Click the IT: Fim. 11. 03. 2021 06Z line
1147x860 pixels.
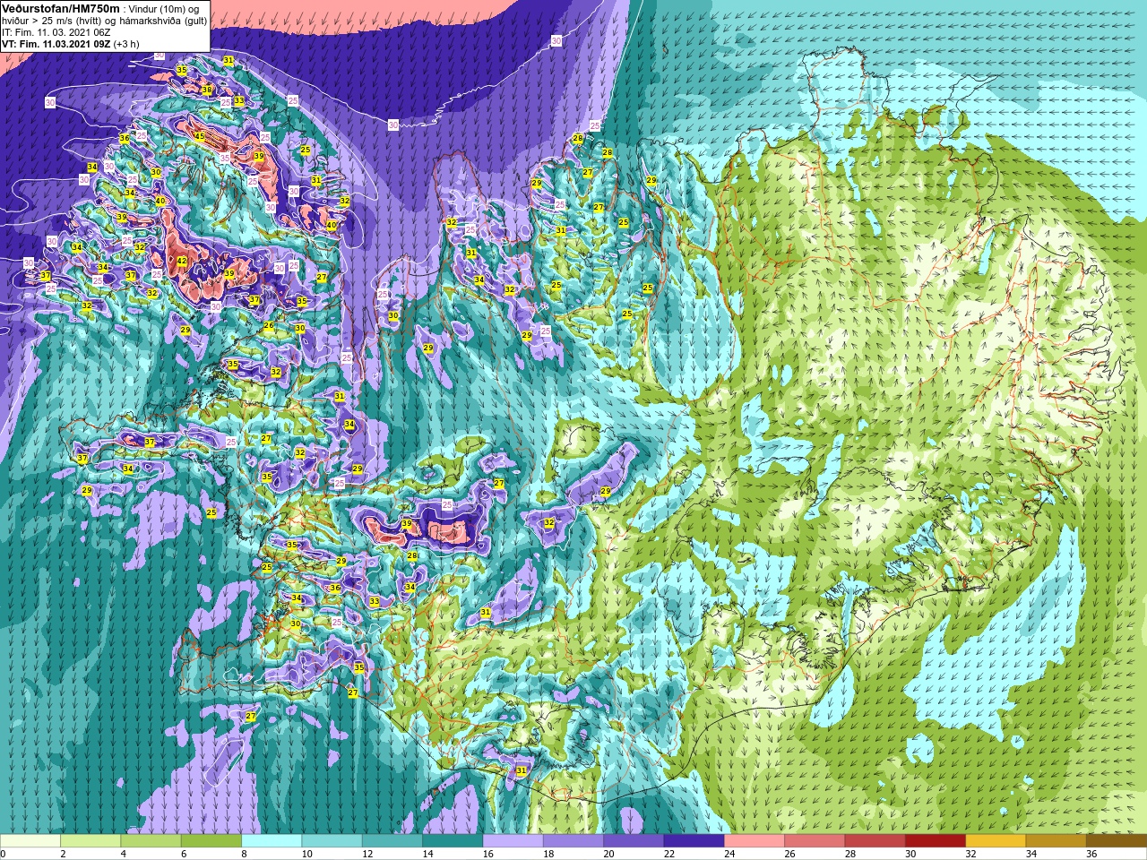click(56, 31)
